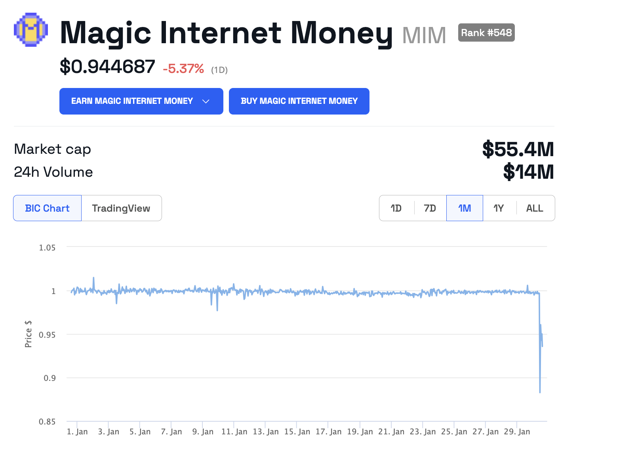Click the Magic Internet Money coin logo

coord(31,30)
